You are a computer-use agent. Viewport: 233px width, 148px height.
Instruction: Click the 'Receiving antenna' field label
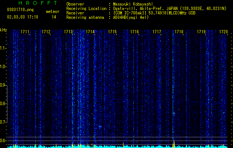coord(85,17)
